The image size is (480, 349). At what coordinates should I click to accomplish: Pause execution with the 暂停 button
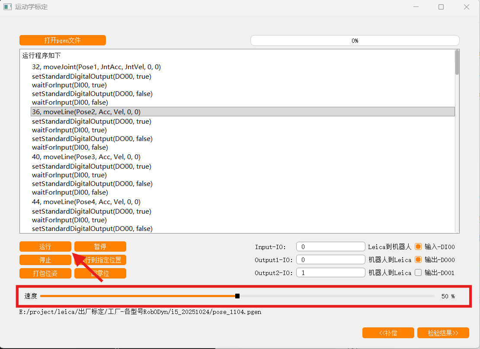point(100,246)
